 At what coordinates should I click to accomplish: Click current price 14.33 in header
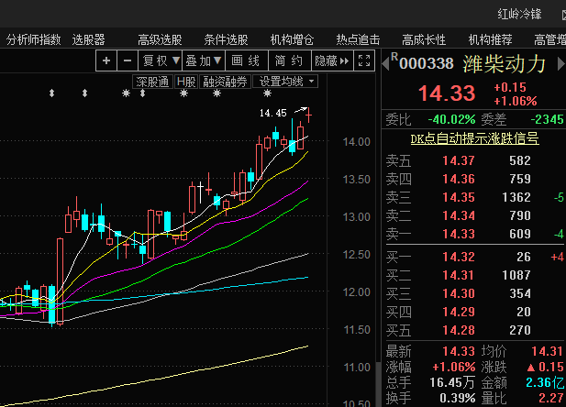(447, 93)
